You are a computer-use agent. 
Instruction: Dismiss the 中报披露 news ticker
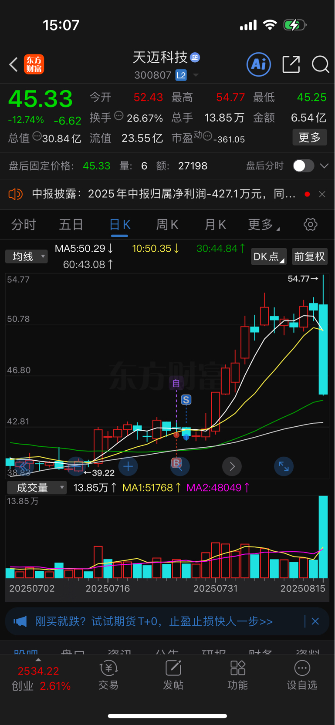322,194
